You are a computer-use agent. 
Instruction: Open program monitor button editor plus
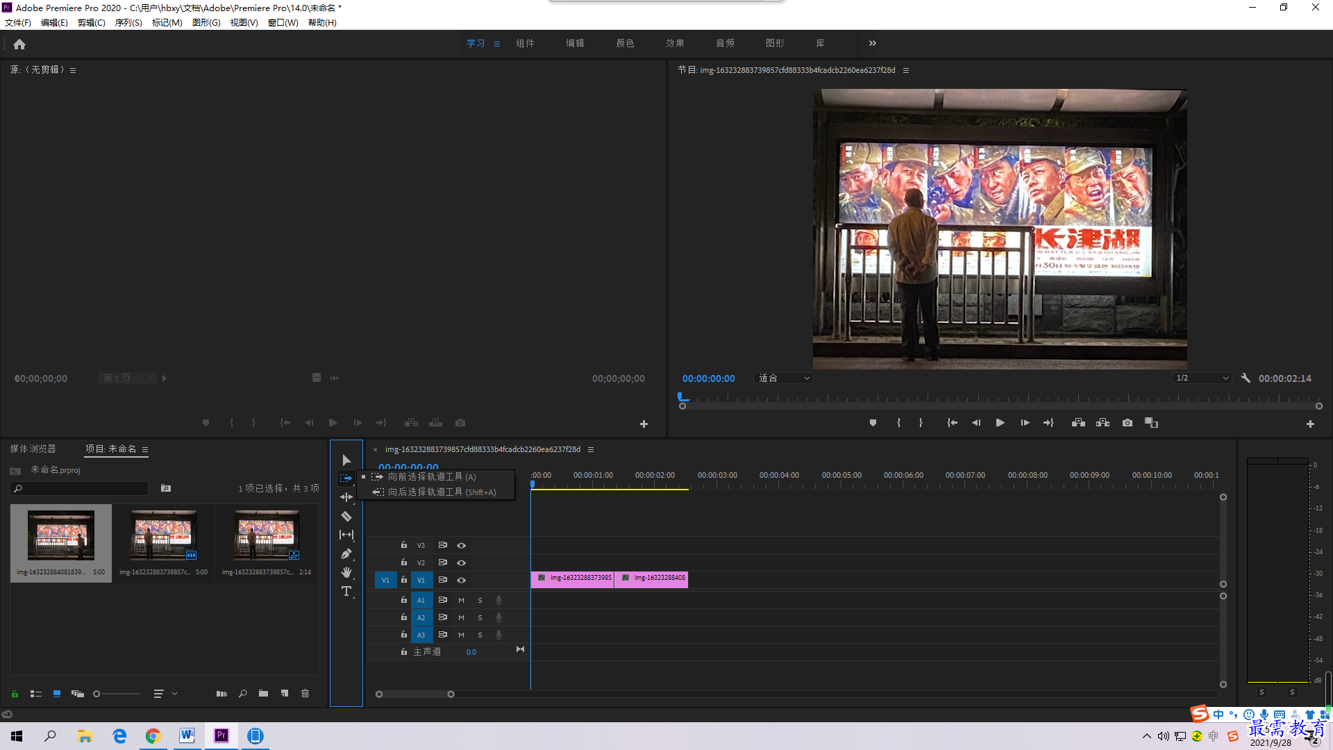click(x=1310, y=424)
